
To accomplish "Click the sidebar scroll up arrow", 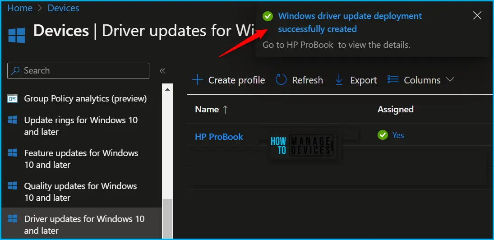I will coord(168,89).
